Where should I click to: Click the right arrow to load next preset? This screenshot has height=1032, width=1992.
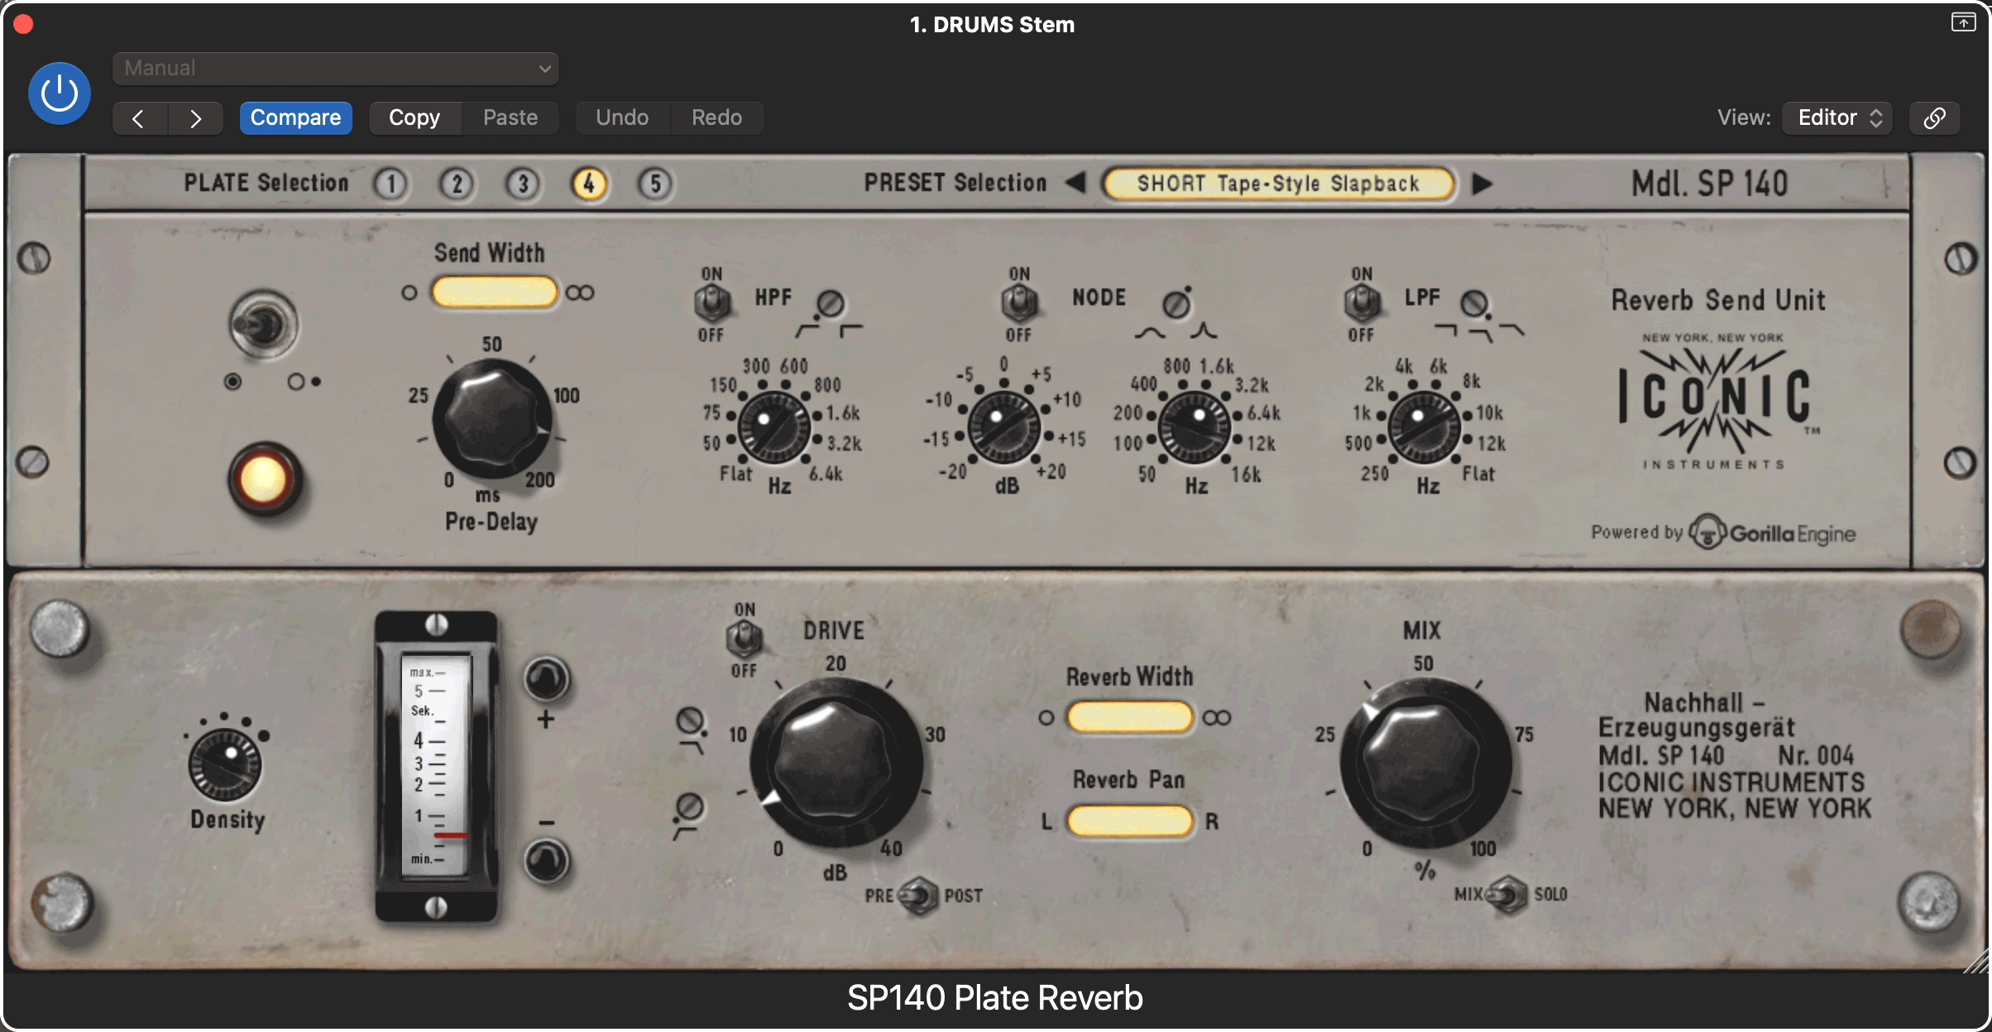(1482, 184)
